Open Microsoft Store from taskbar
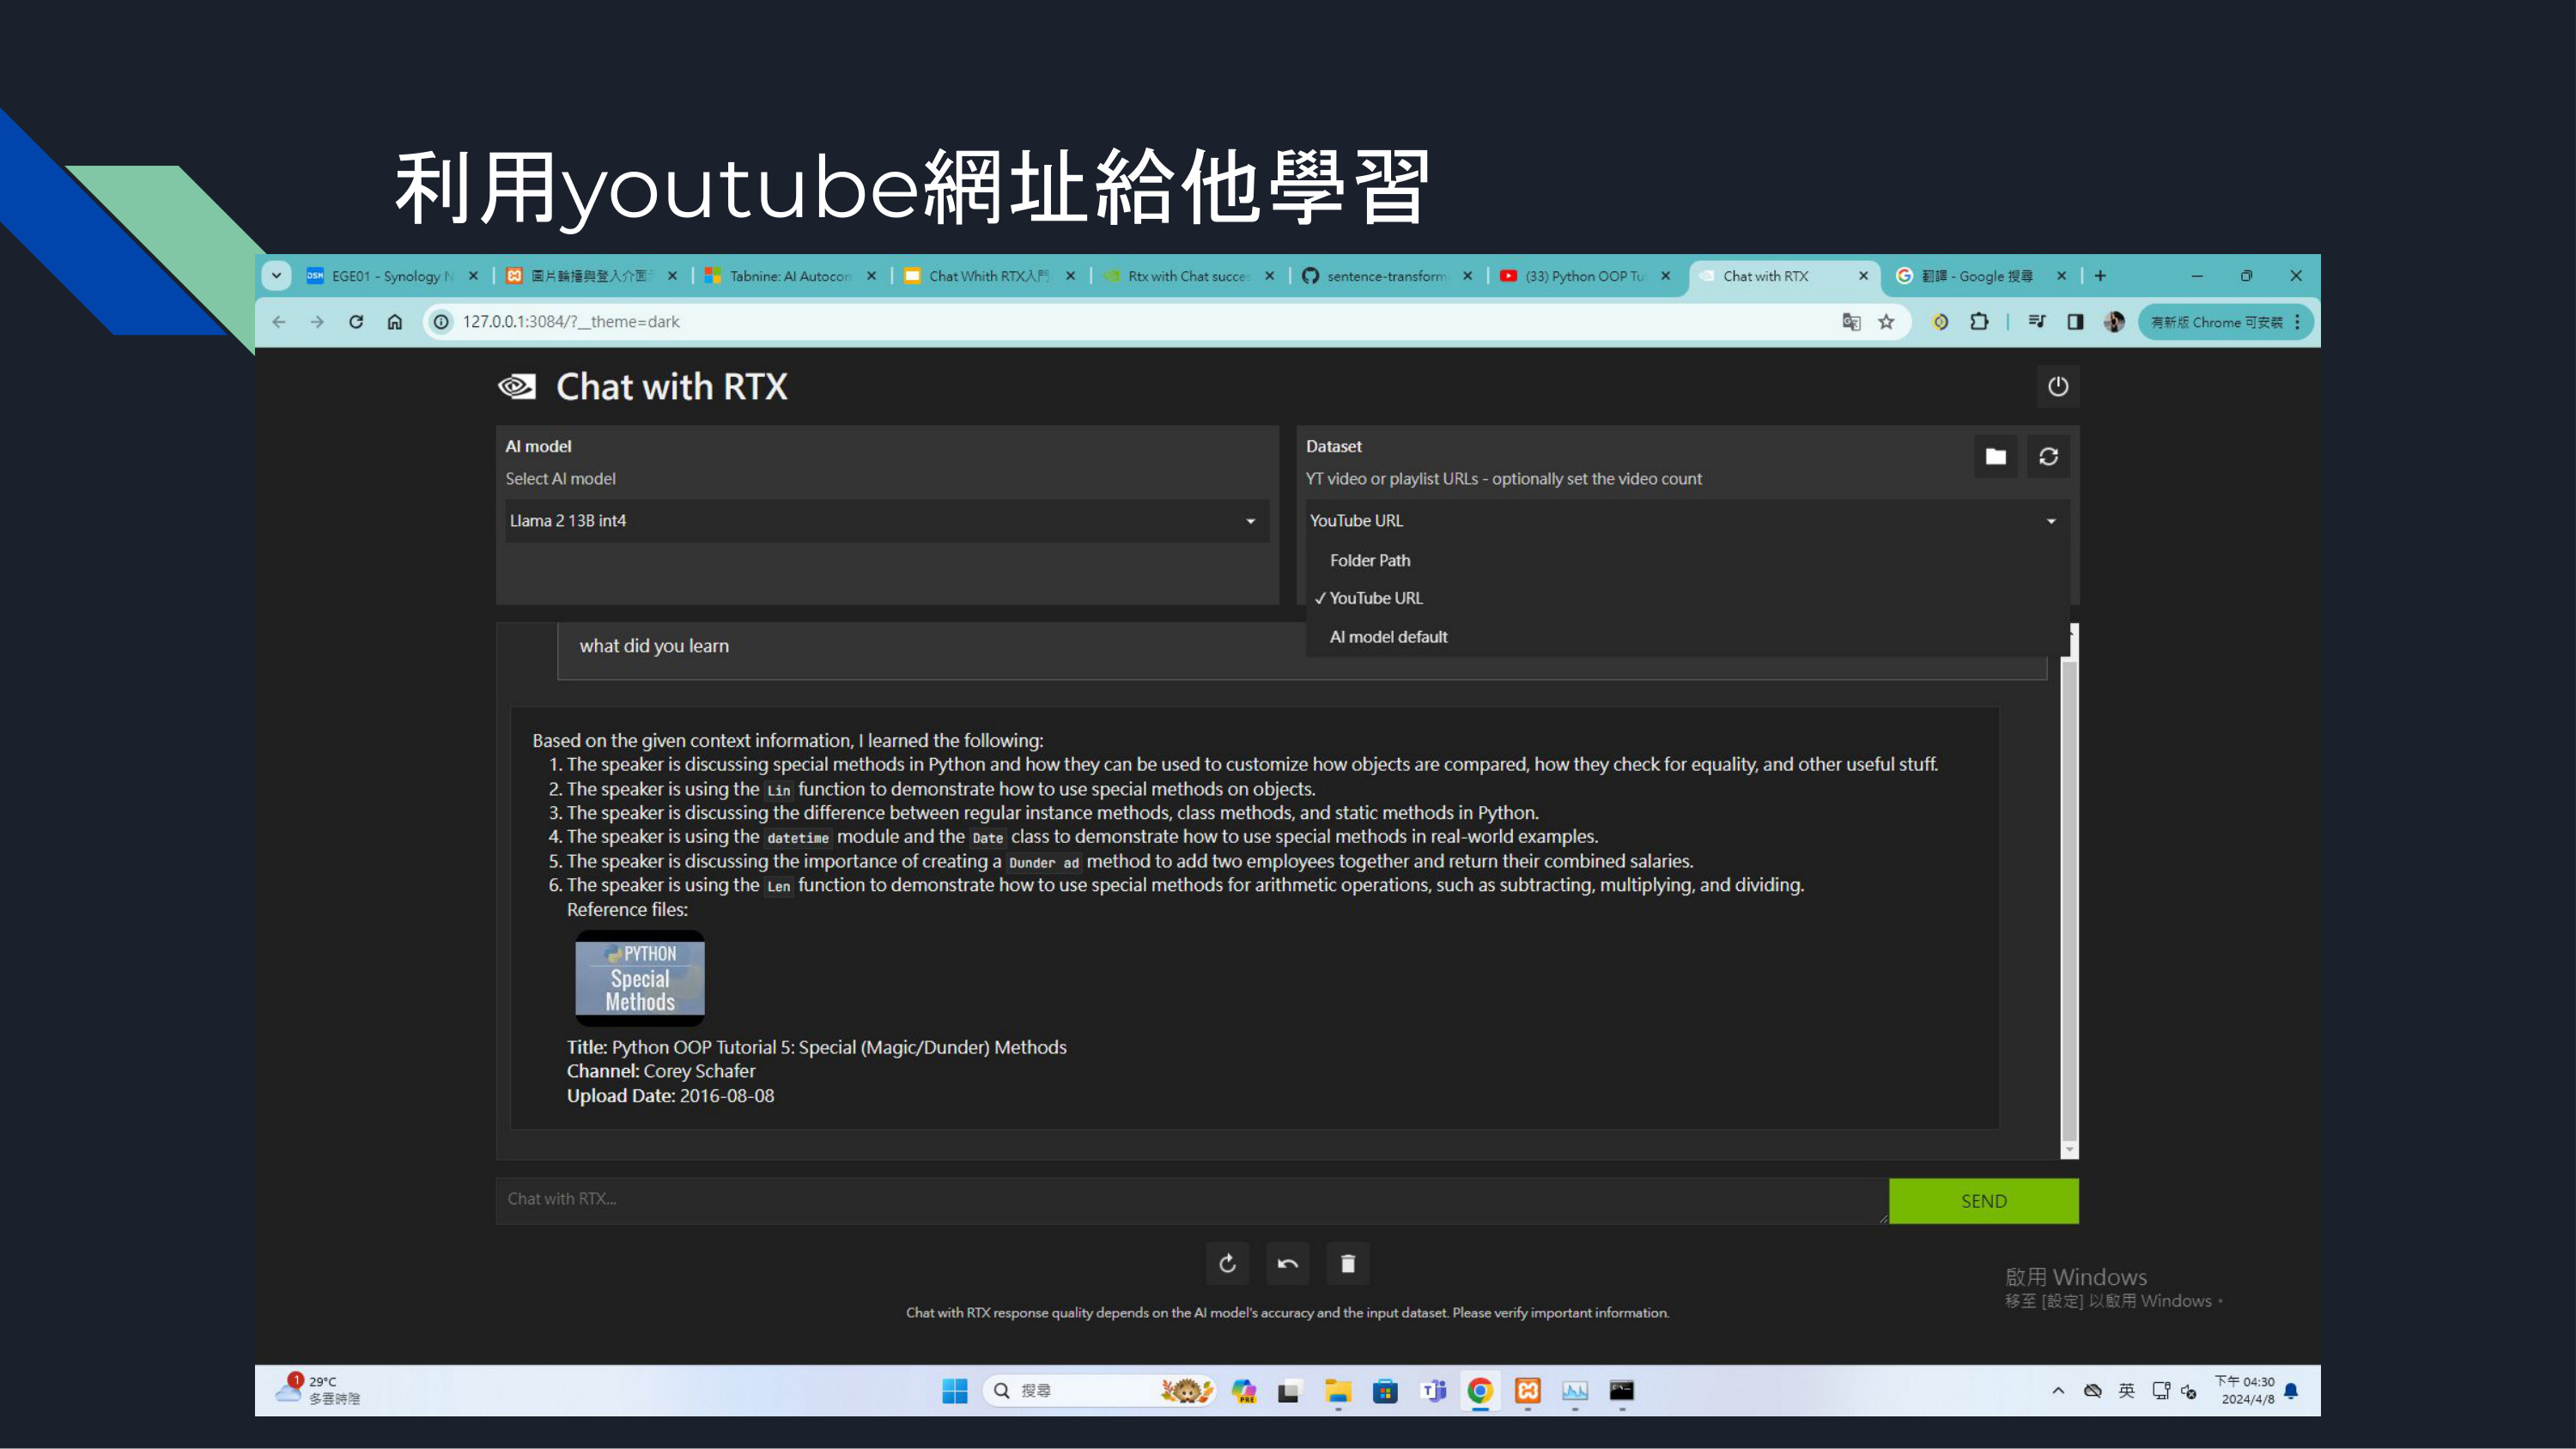 tap(1385, 1391)
